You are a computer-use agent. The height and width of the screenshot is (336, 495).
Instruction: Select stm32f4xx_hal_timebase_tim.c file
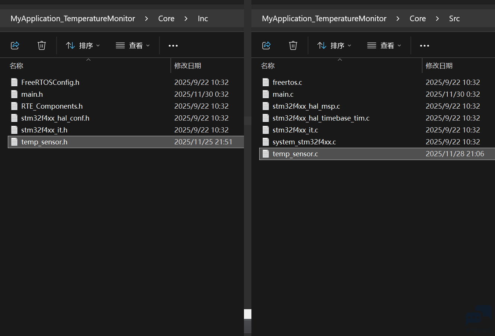click(321, 118)
